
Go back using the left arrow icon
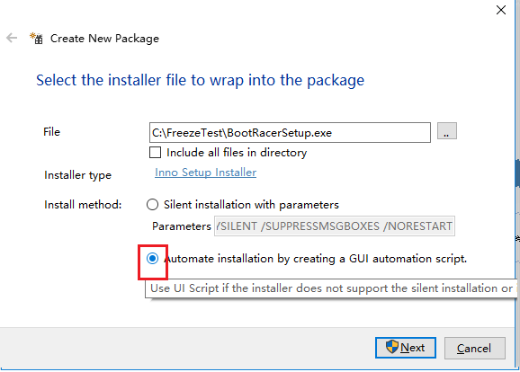(x=12, y=38)
